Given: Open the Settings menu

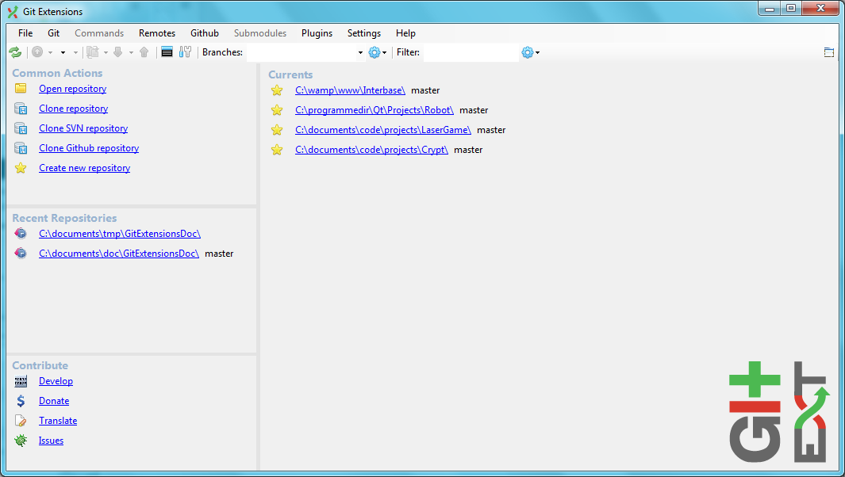Looking at the screenshot, I should [x=363, y=33].
